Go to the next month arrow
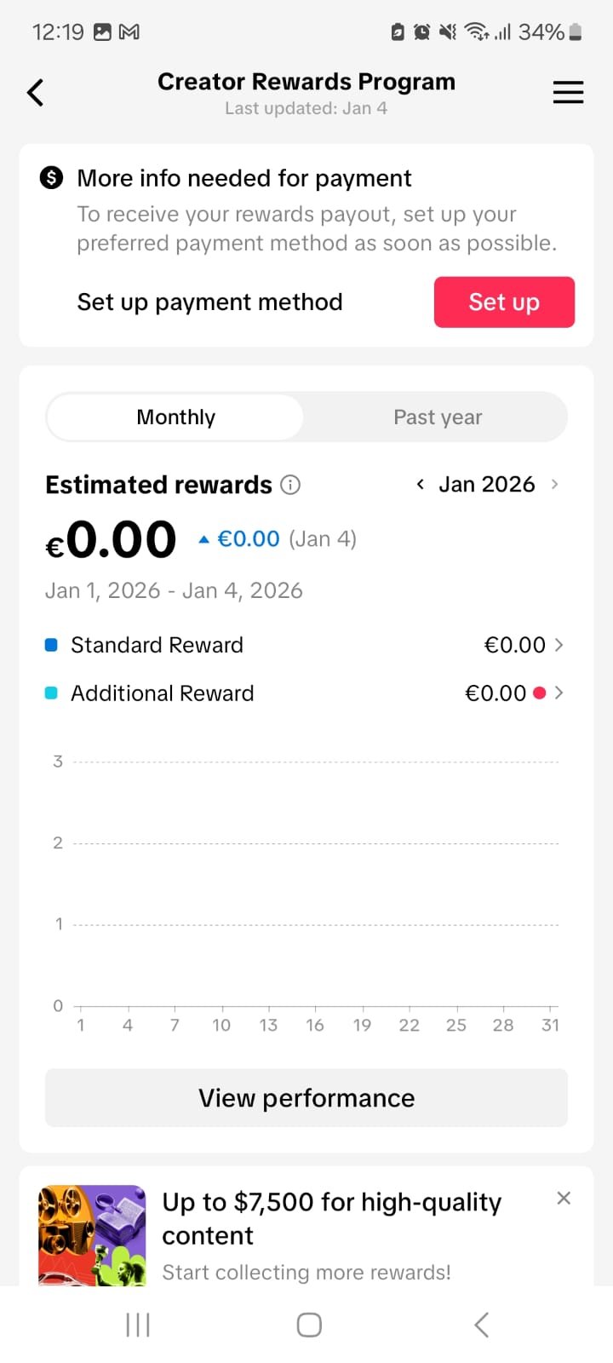This screenshot has height=1363, width=613. pos(555,485)
